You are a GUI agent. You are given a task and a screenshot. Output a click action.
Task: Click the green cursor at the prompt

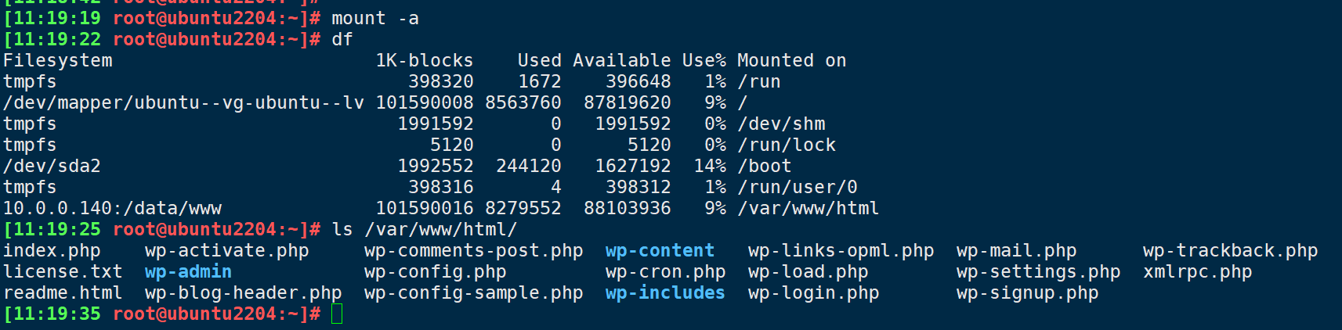337,314
